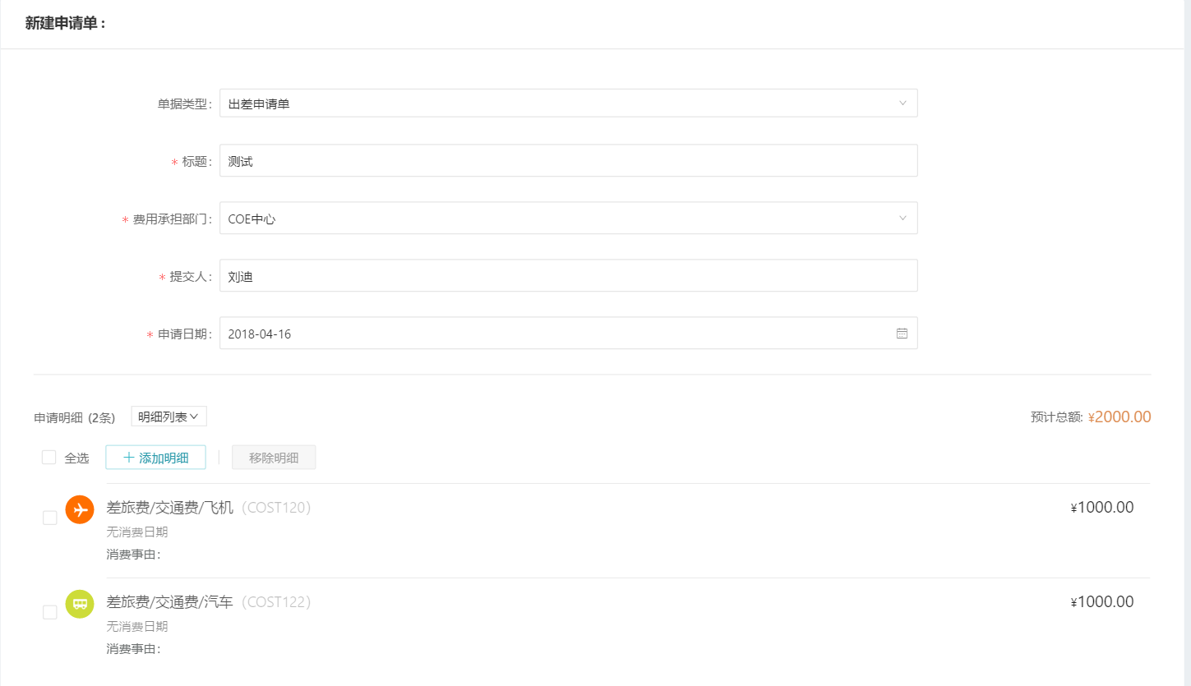Click the chevron arrow in 费用承担部门 field
1191x686 pixels.
coord(902,219)
